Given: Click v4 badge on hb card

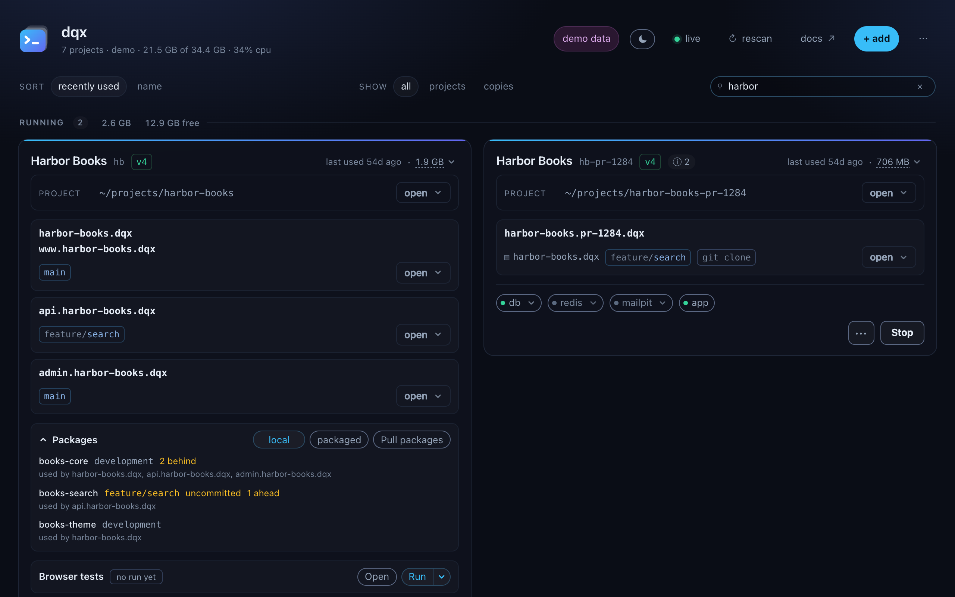Looking at the screenshot, I should 142,162.
